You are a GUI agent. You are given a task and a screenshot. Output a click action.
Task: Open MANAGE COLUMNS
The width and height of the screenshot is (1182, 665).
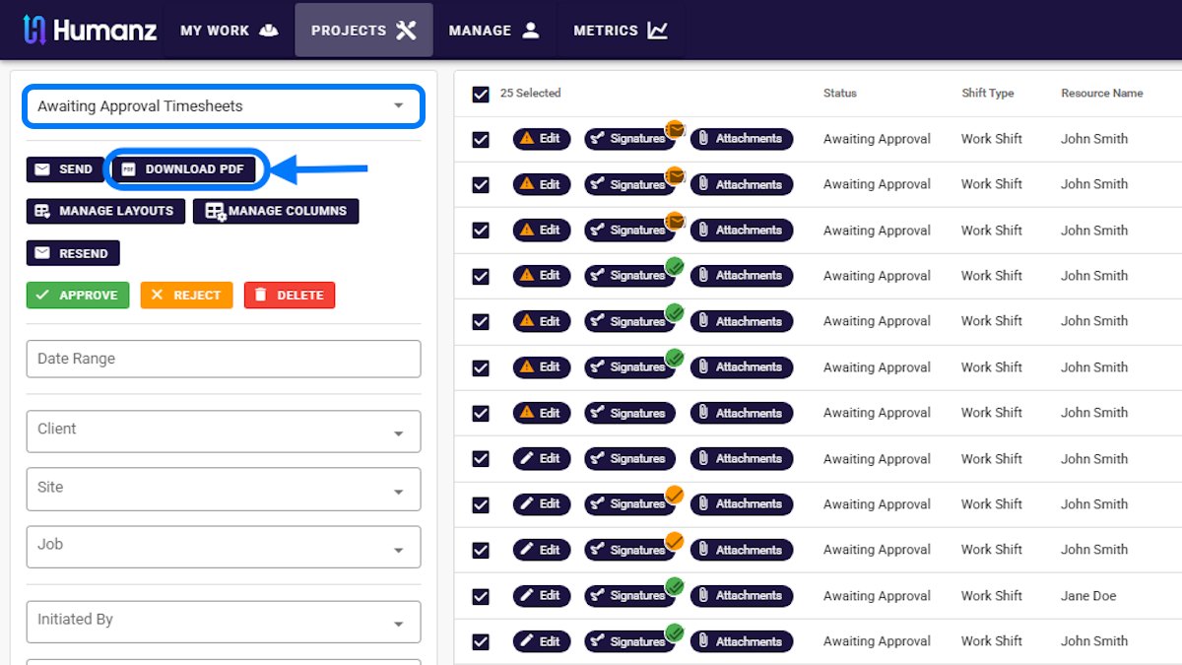pyautogui.click(x=276, y=211)
